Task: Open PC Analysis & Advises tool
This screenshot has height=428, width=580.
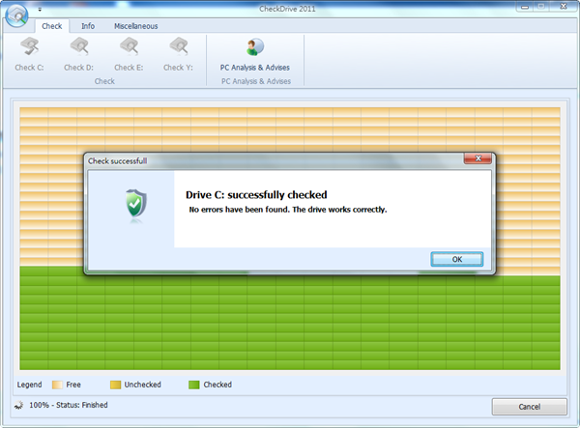Action: [255, 55]
